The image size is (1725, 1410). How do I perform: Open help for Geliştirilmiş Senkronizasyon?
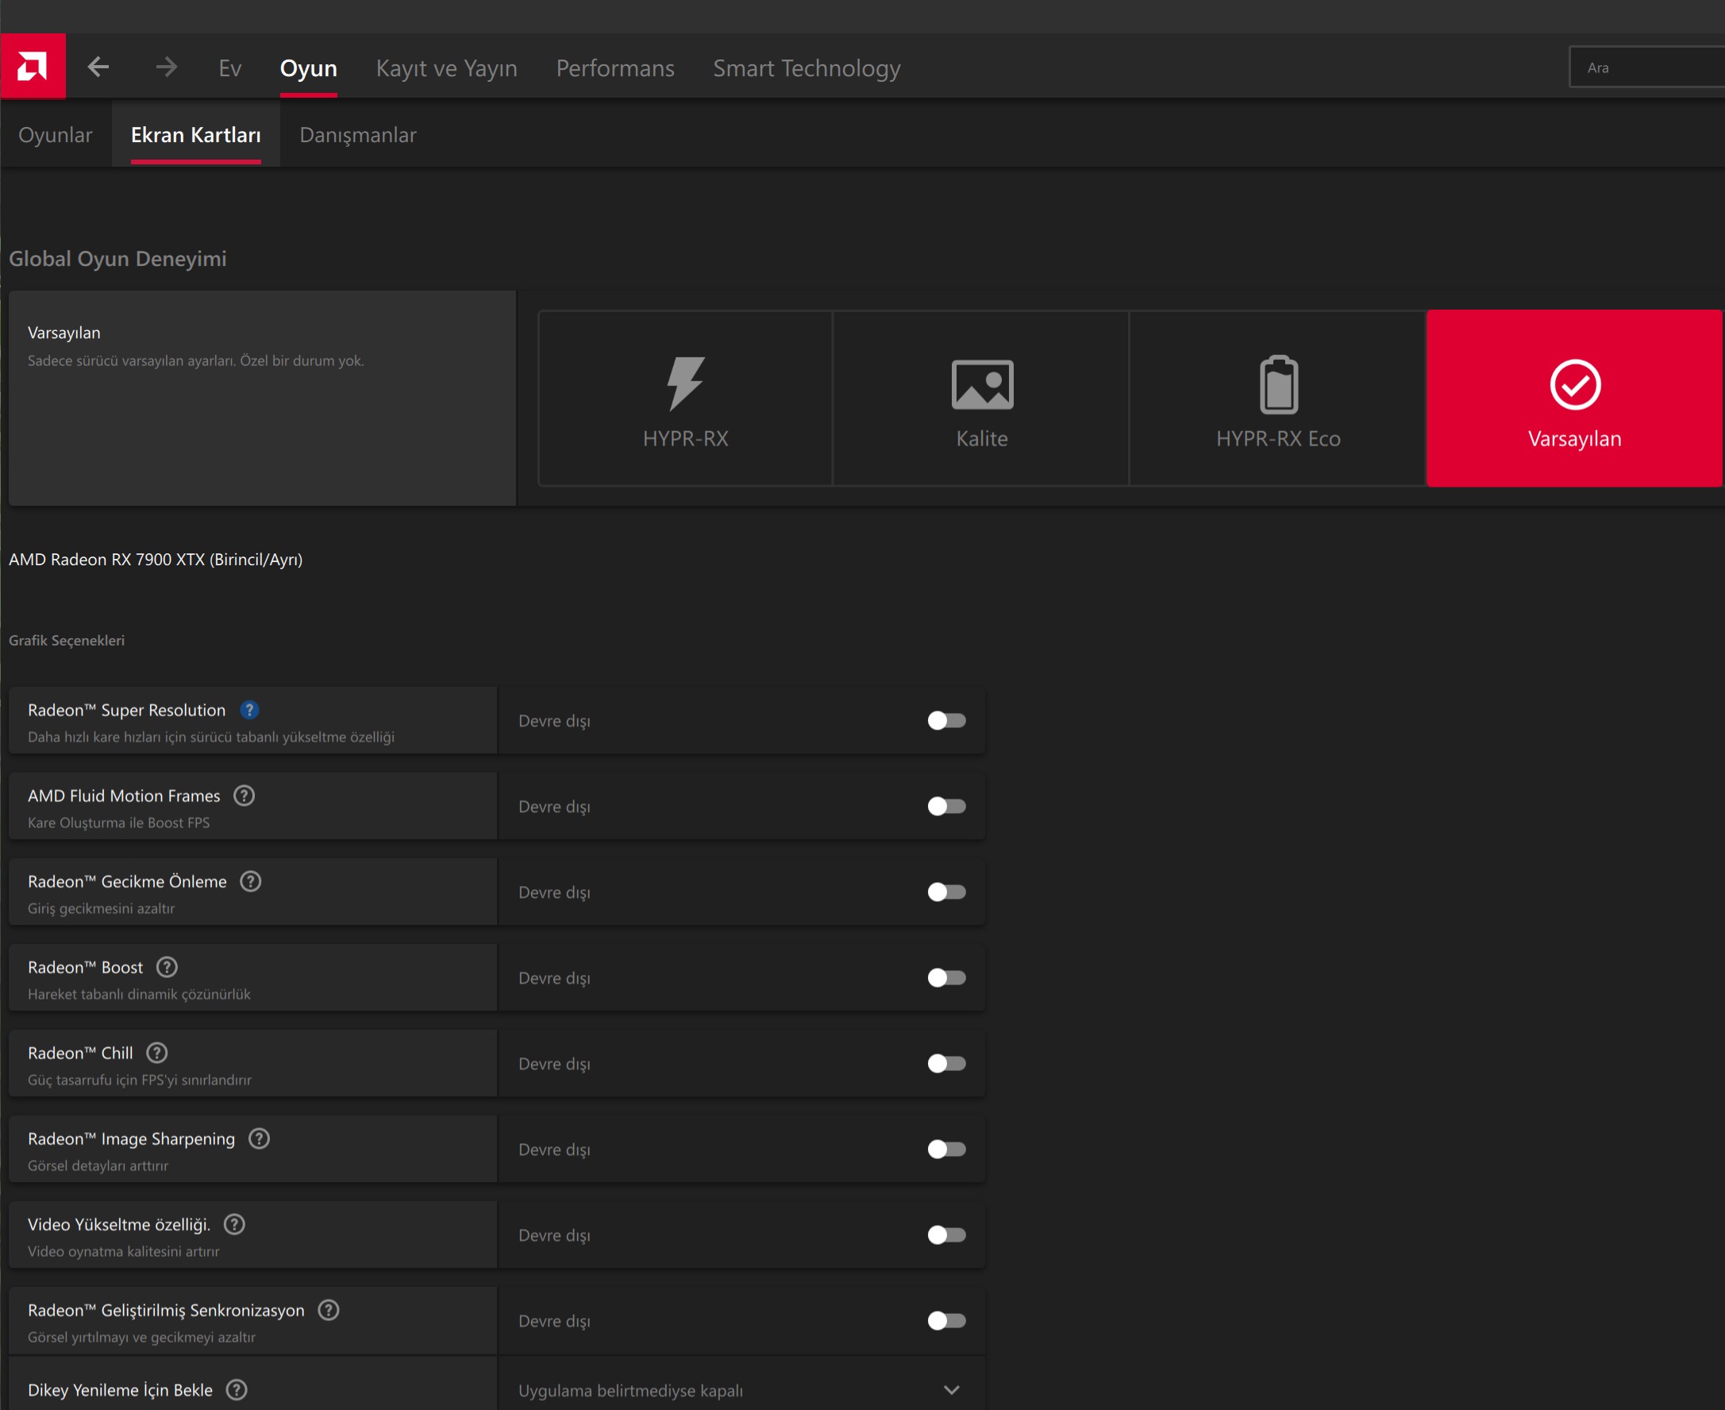329,1309
